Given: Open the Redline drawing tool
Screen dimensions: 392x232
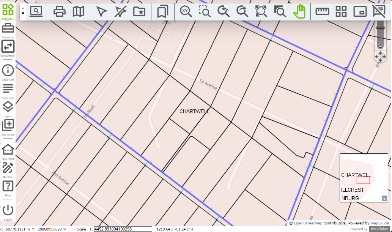Looking at the screenshot, I should (8, 168).
